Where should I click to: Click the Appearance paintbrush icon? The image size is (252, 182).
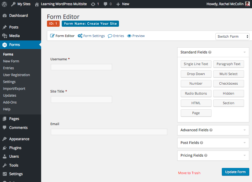5,139
